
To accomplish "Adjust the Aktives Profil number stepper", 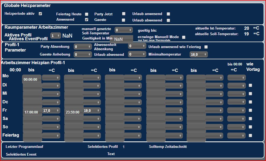I will pyautogui.click(x=56, y=35).
